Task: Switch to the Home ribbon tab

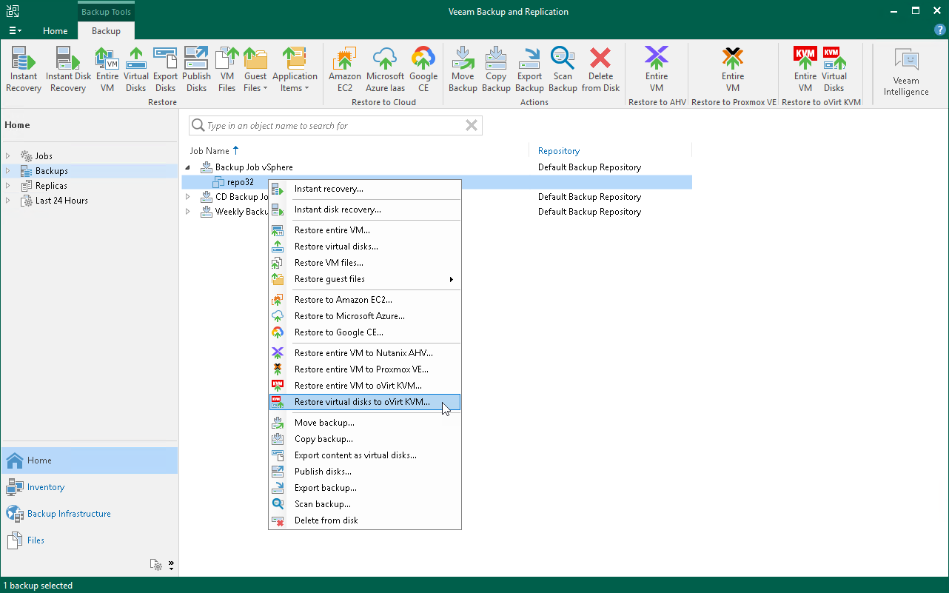Action: coord(55,31)
